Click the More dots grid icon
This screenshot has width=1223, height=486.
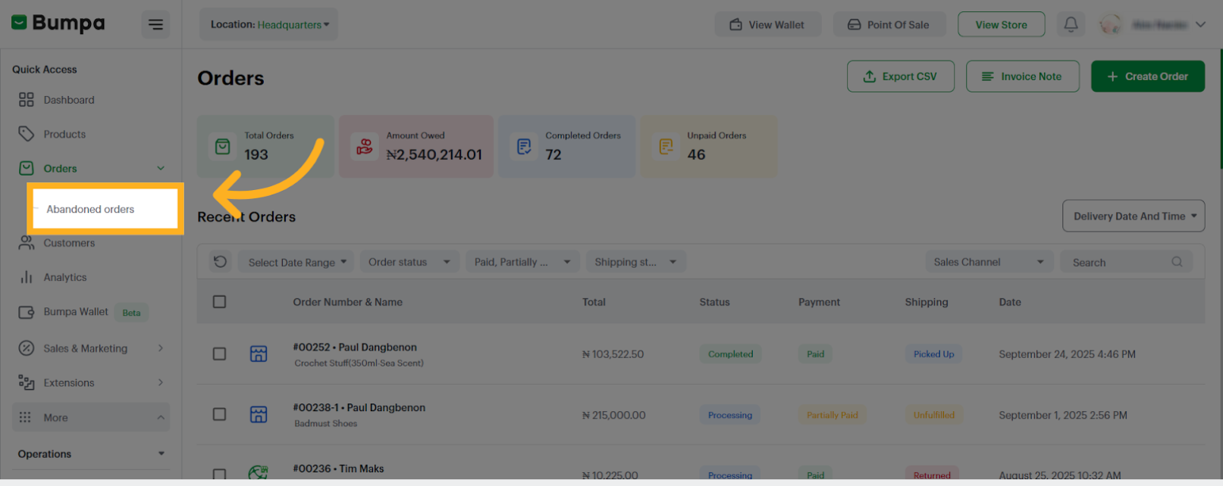[25, 417]
